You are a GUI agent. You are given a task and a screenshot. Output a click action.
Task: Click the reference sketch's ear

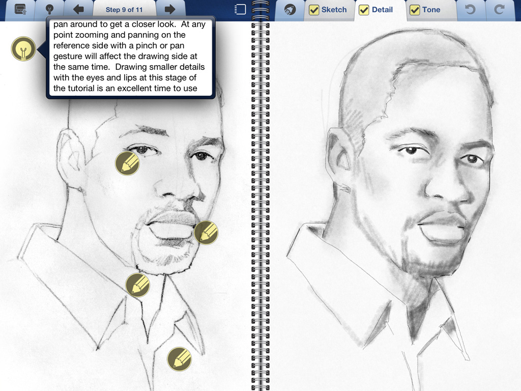pyautogui.click(x=70, y=159)
